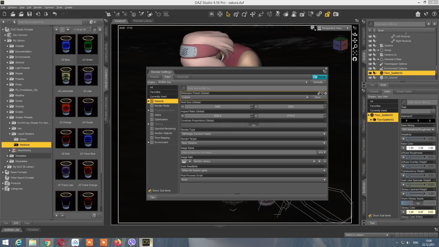Switch to the Render Library tab
439x247 pixels.
tap(143, 21)
